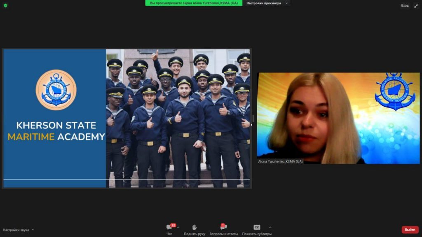Click the red Выйти leave button

[410, 230]
